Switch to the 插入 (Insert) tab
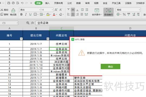Image resolution: width=146 pixels, height=97 pixels. pyautogui.click(x=47, y=3)
